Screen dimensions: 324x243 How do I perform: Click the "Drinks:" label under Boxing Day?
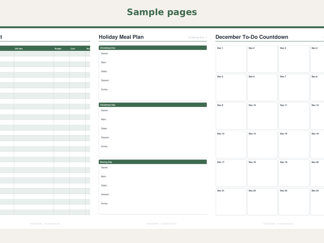[x=104, y=203]
